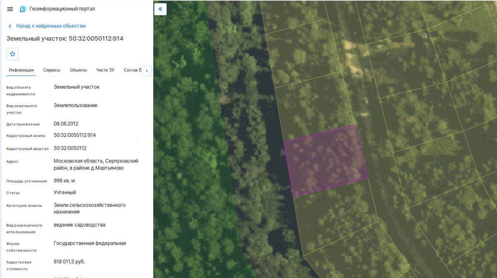Switch to the Части ЗУ tab
The width and height of the screenshot is (497, 278).
[x=105, y=70]
